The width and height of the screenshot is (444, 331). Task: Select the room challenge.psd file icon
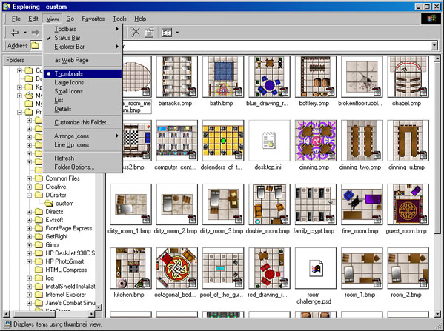tap(316, 268)
